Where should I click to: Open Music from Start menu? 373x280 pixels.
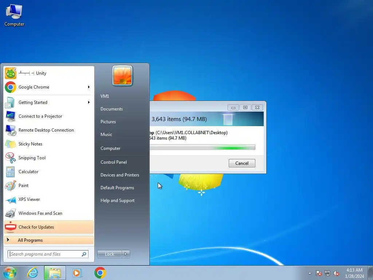[x=106, y=135]
